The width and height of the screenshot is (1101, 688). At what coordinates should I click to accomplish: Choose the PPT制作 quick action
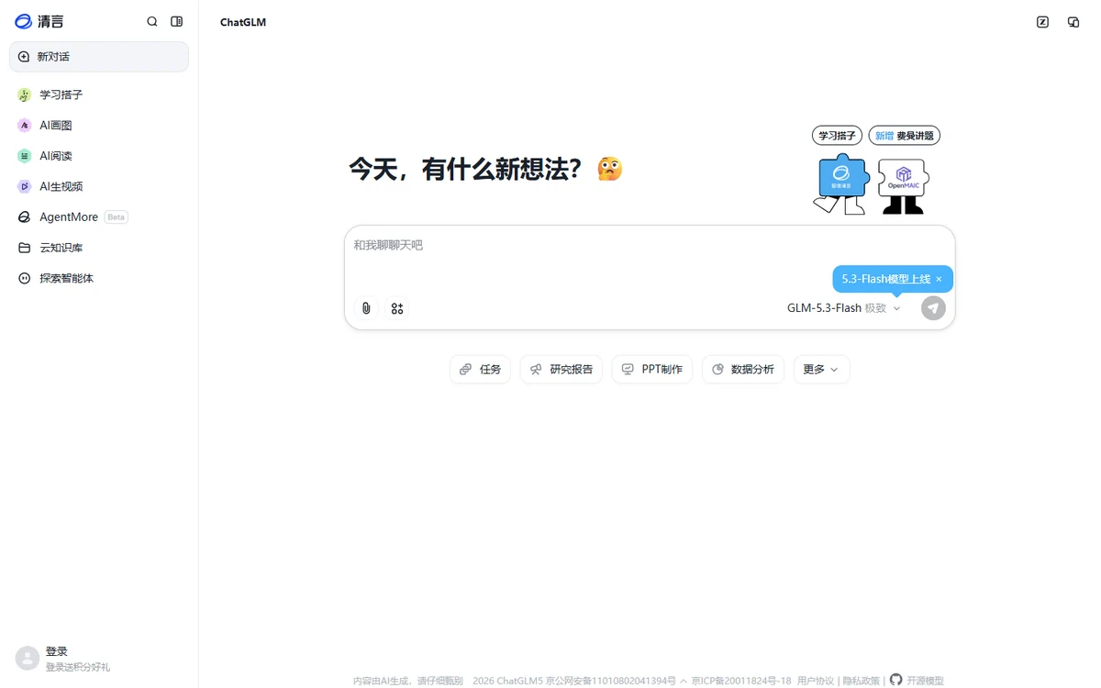(x=652, y=370)
